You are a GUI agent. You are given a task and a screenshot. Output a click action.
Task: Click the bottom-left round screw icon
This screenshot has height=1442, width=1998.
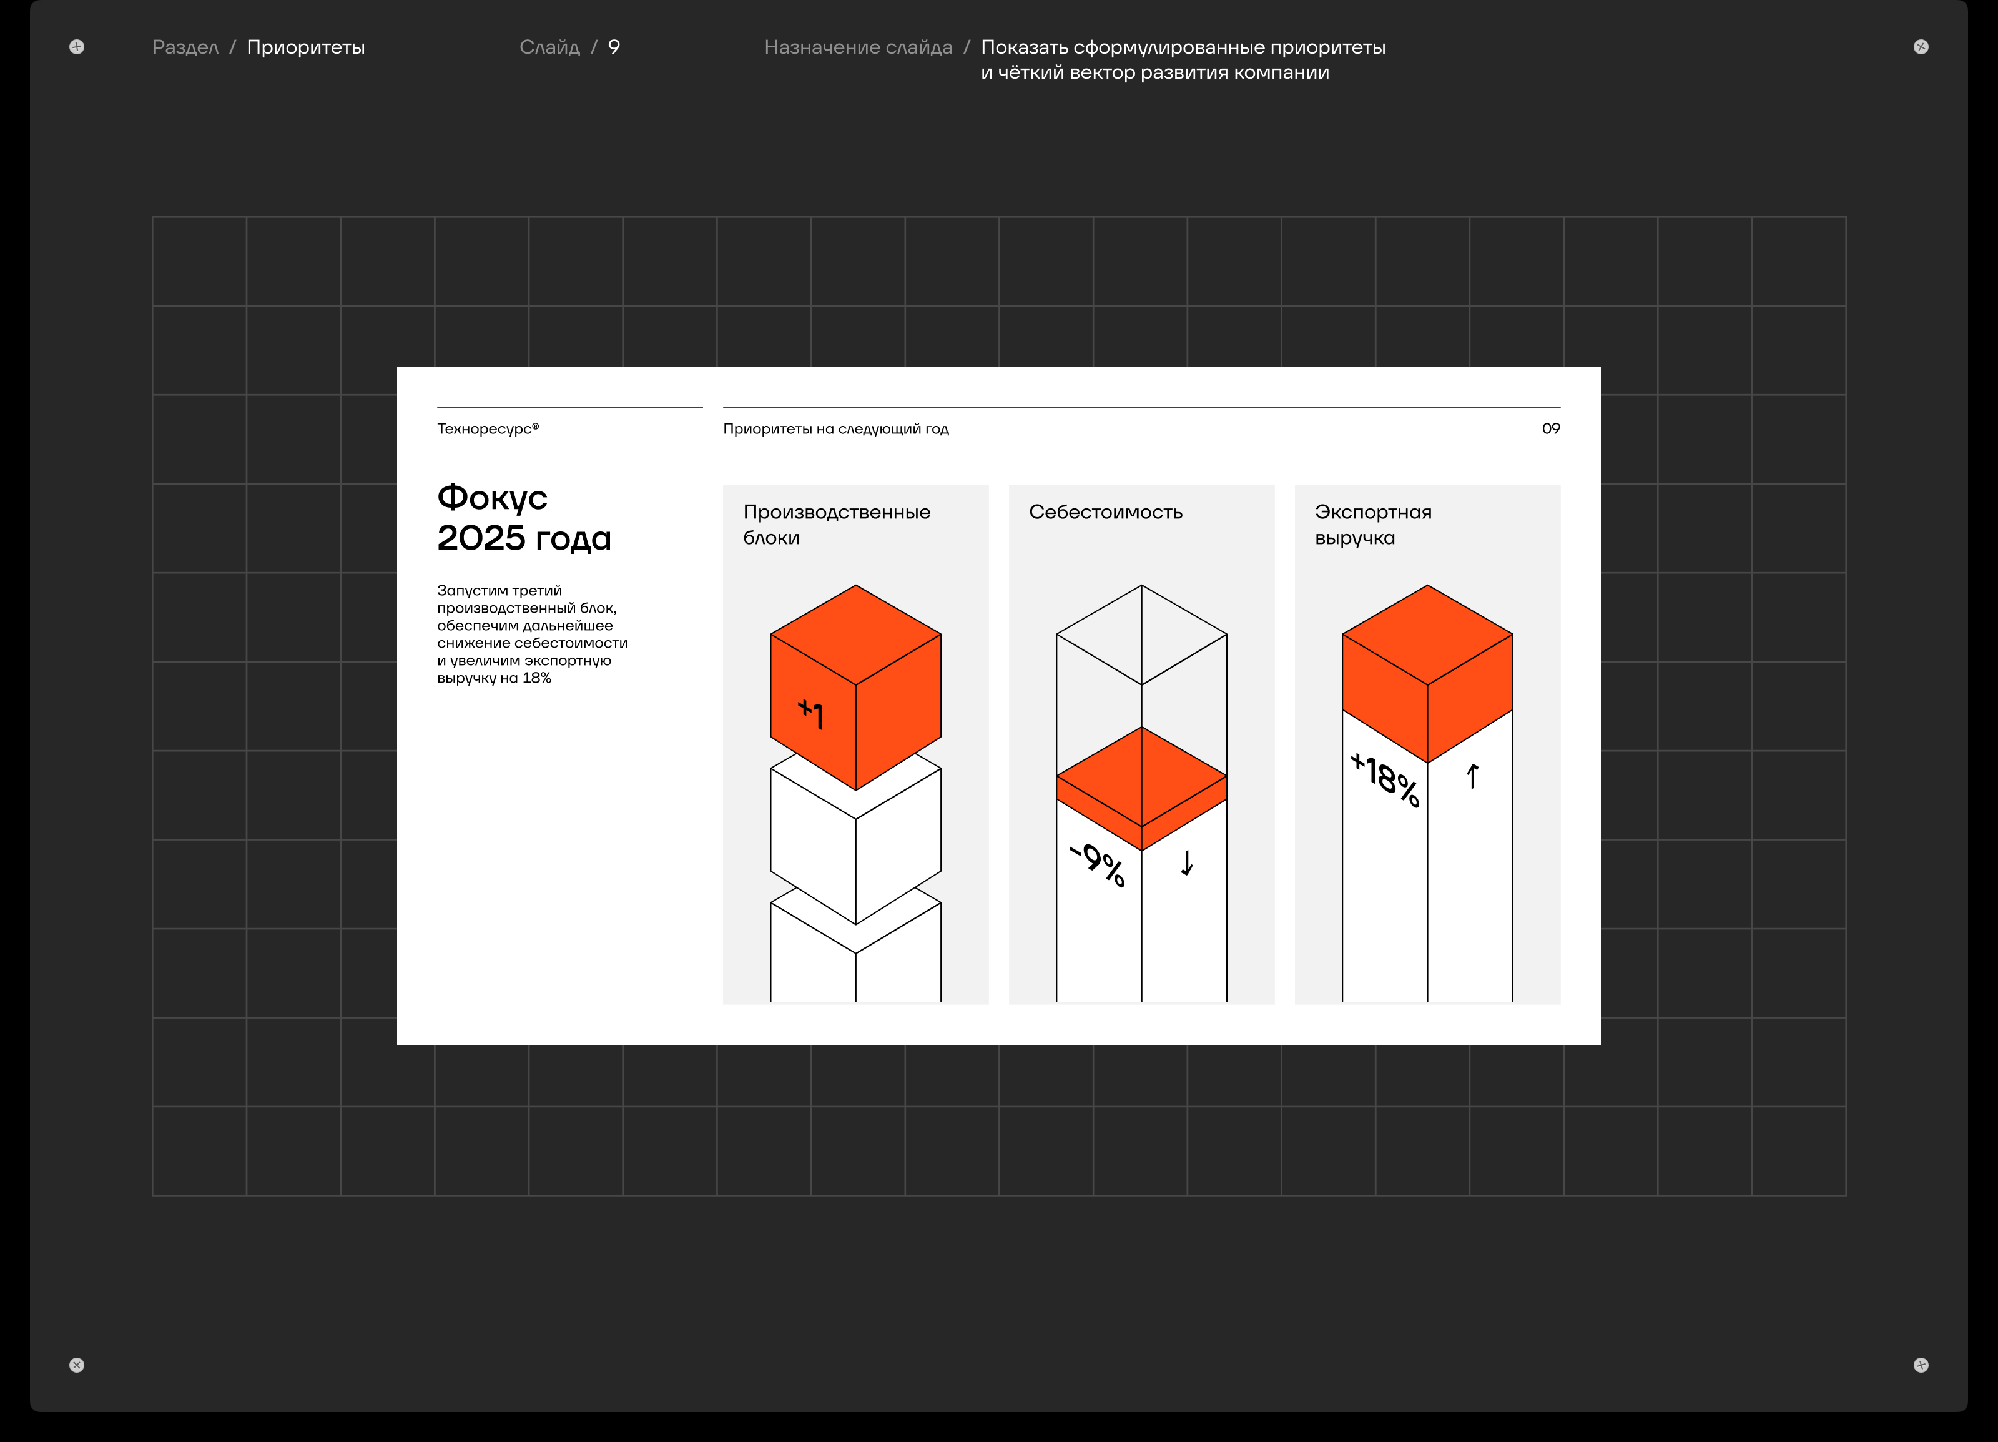(77, 1365)
